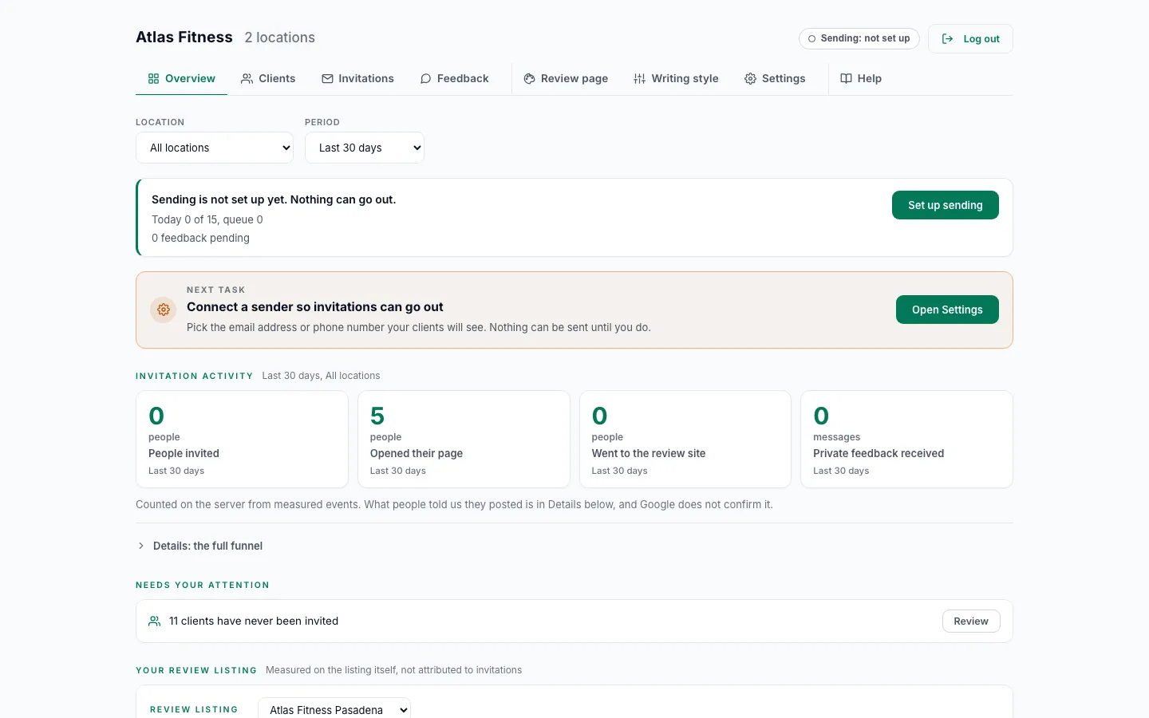1149x718 pixels.
Task: Click the orange gear icon in Next Task
Action: [x=163, y=310]
